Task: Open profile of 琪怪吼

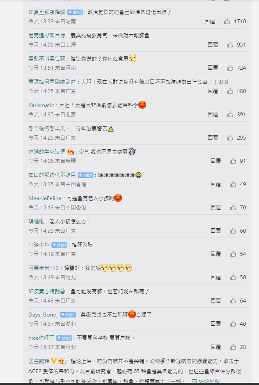Action: click(x=36, y=222)
